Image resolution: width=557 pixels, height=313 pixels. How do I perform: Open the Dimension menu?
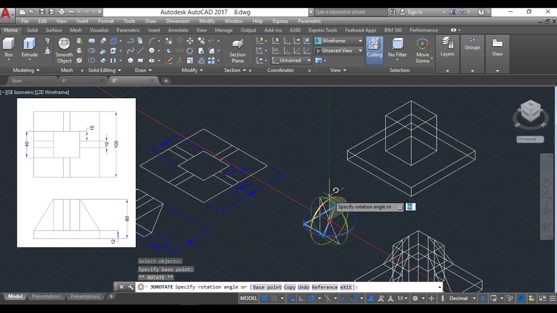178,21
